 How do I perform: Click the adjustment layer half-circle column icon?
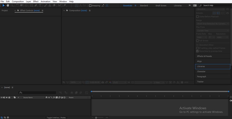tap(62, 97)
